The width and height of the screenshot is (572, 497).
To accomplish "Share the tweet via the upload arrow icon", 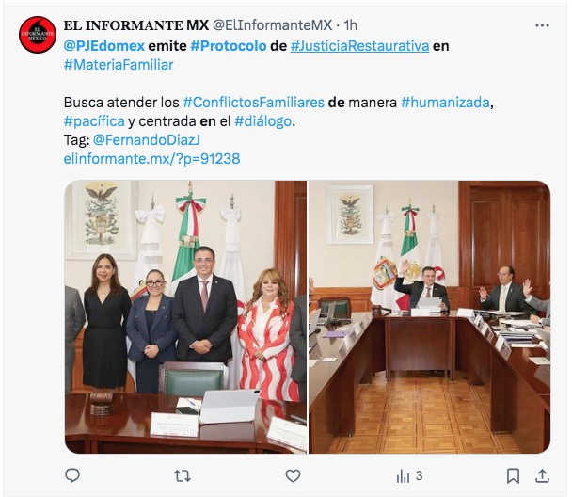I will (x=542, y=476).
